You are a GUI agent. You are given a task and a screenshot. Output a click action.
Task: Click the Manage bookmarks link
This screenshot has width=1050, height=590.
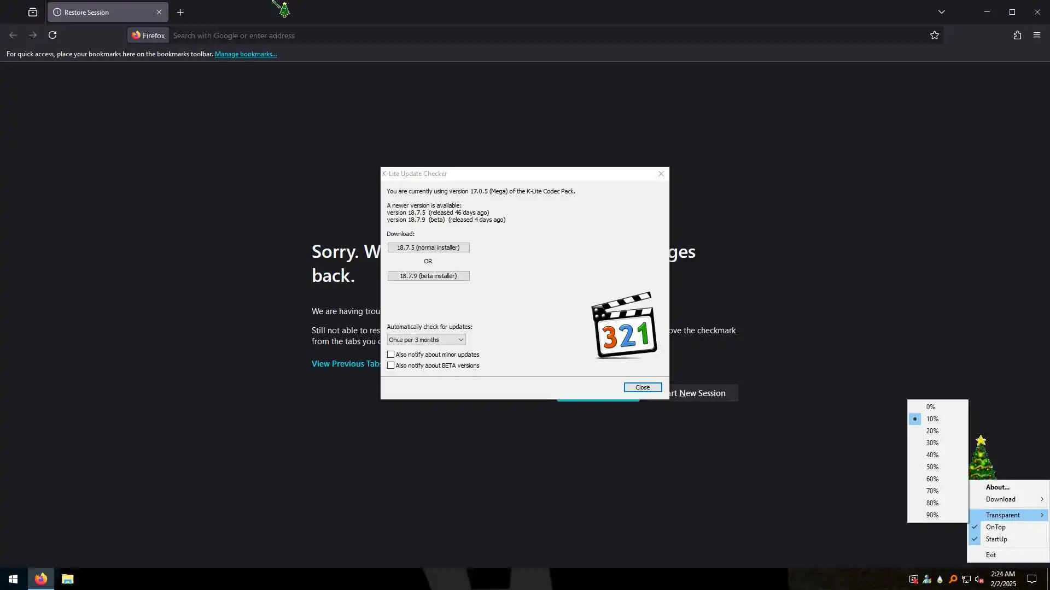[246, 54]
